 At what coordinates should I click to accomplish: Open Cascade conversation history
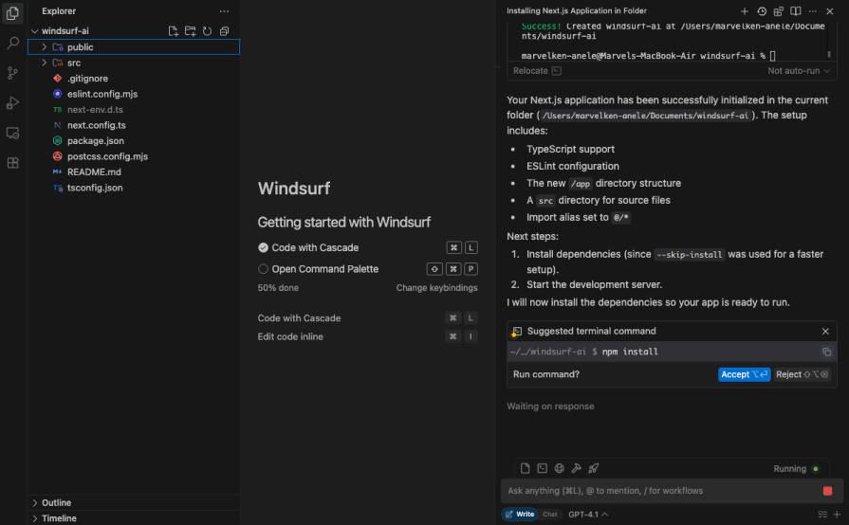point(762,10)
